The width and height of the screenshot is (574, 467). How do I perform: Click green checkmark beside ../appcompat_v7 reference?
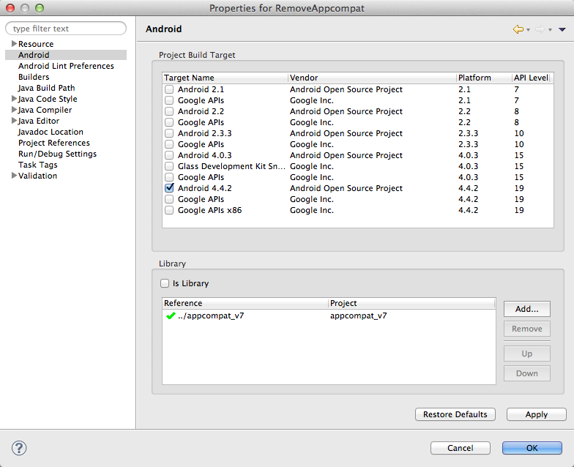[171, 316]
